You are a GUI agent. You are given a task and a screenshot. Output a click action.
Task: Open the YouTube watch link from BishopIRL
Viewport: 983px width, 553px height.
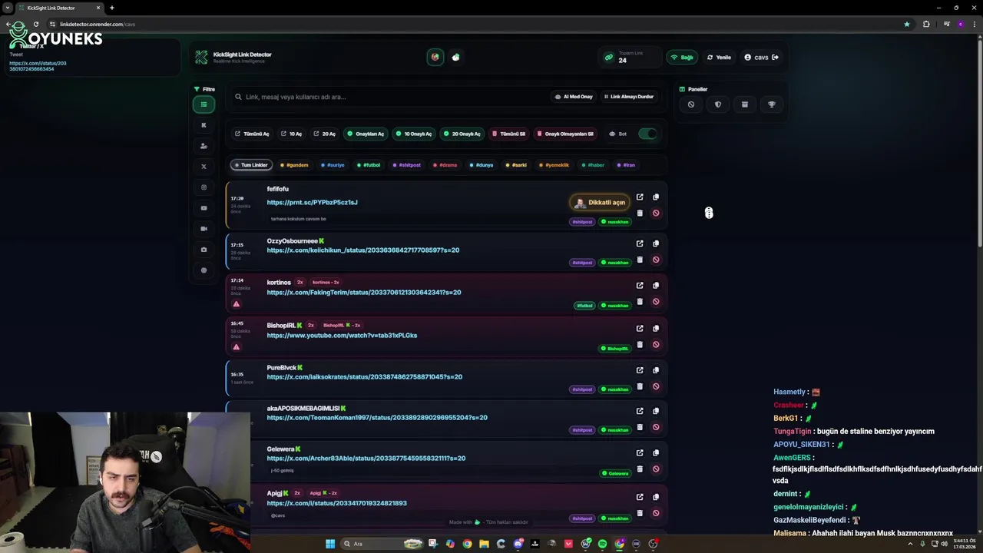point(342,336)
